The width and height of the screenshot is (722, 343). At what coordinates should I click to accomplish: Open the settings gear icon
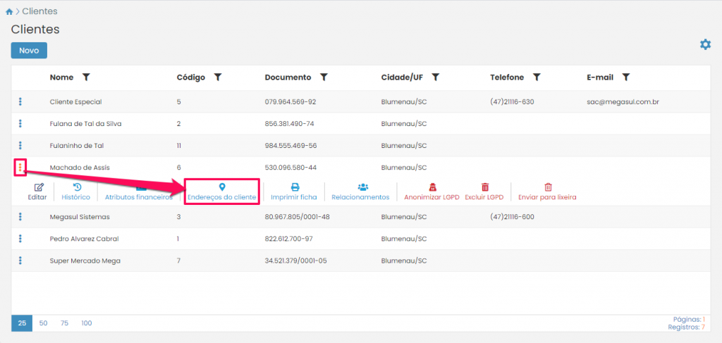click(705, 44)
